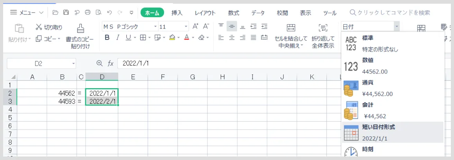This screenshot has width=454, height=160.
Task: Click the merge and center (セルを結合して中央揃え) button
Action: tap(291, 36)
